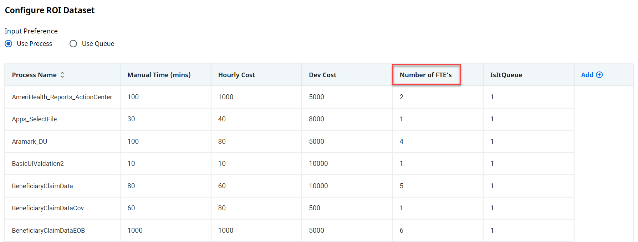
Task: Click the Add plus-circle icon
Action: (x=599, y=75)
